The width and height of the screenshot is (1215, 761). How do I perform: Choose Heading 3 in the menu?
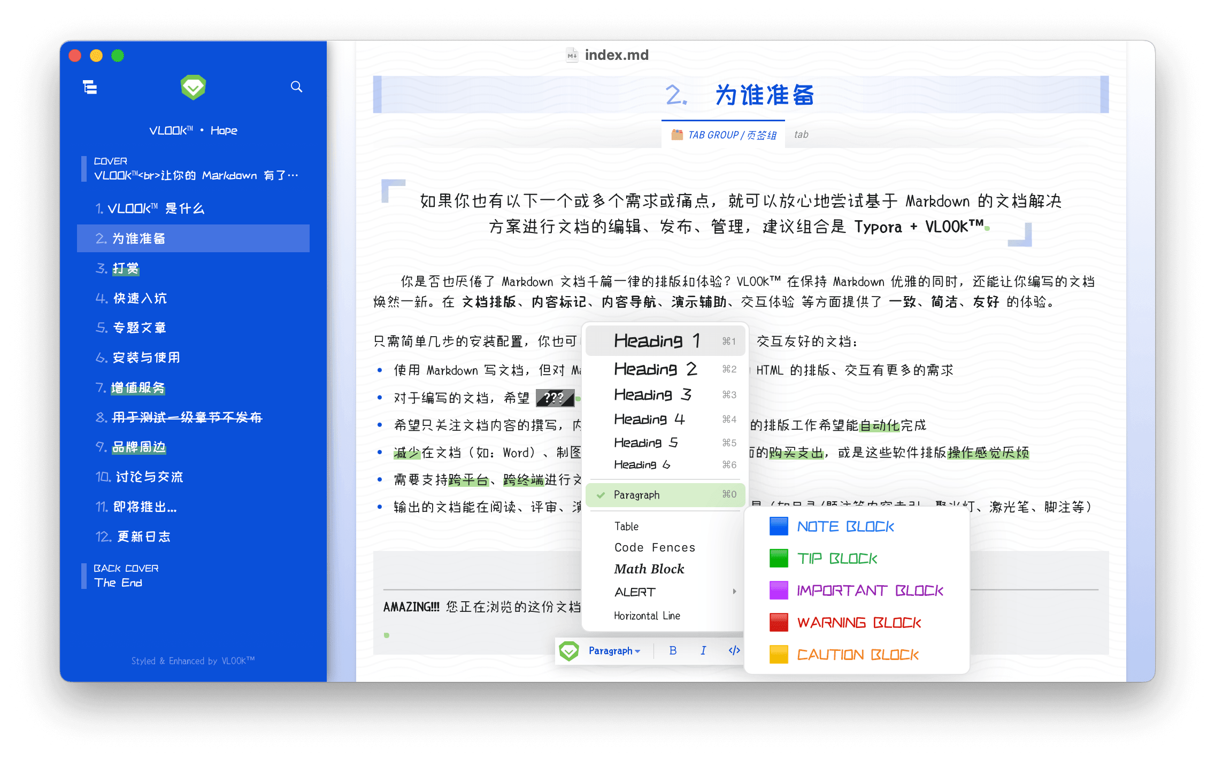(665, 394)
